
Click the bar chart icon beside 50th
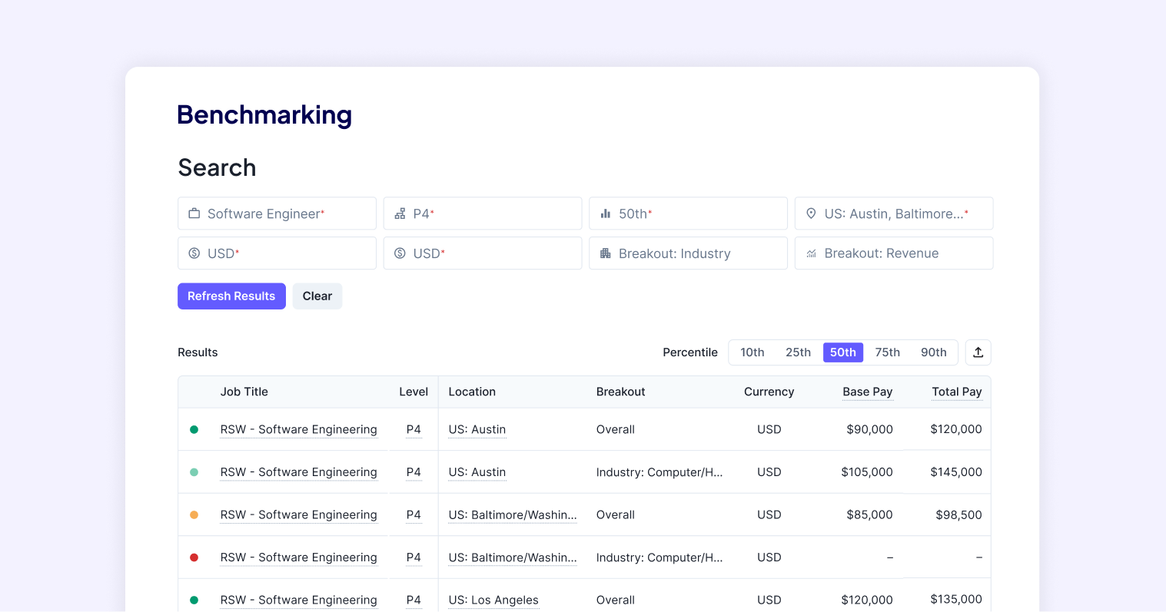point(606,213)
